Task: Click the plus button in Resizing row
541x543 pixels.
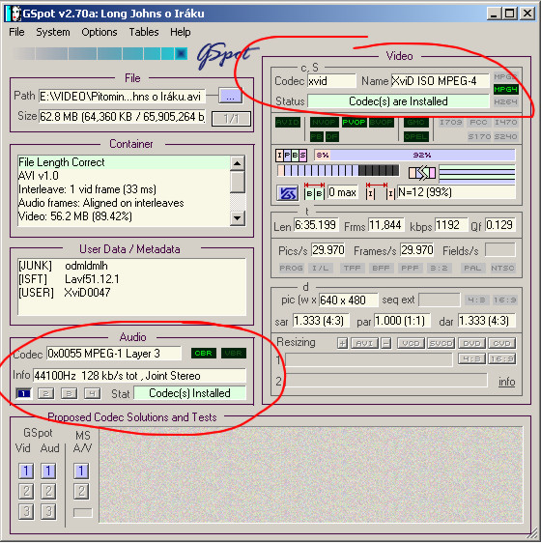Action: 343,343
